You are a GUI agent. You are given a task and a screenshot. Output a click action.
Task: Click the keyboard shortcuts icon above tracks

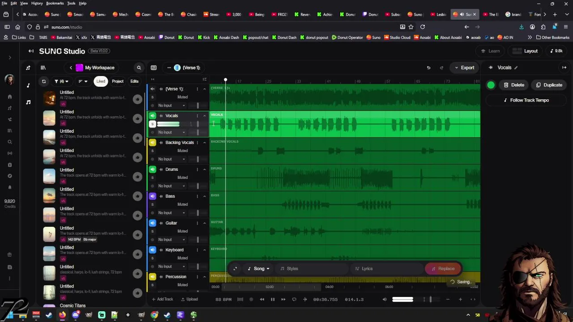[x=154, y=68]
